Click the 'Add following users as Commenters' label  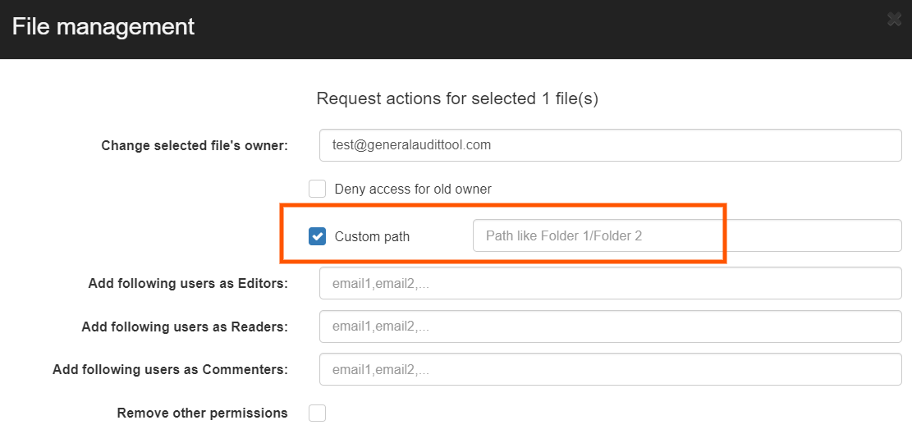coord(170,369)
